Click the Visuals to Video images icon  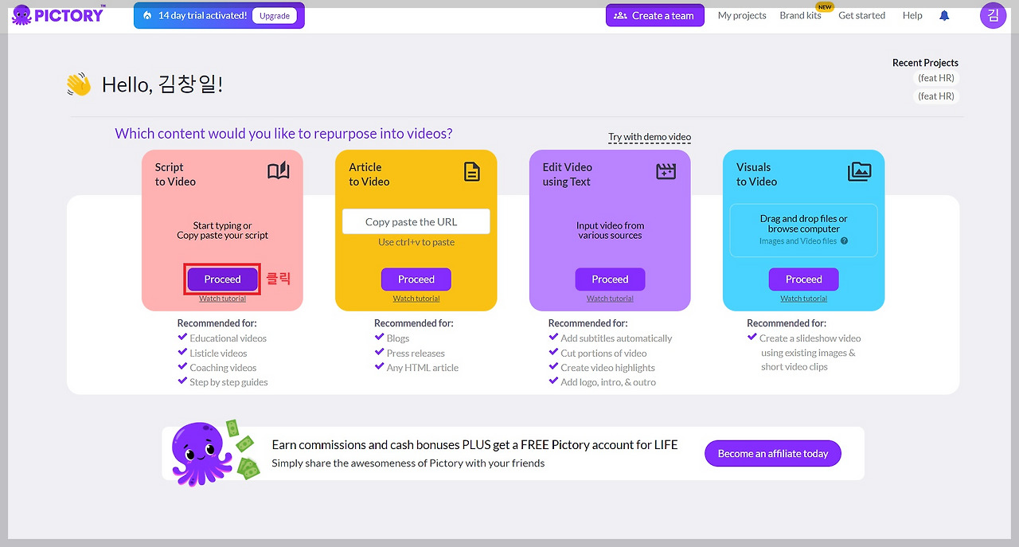[x=860, y=171]
